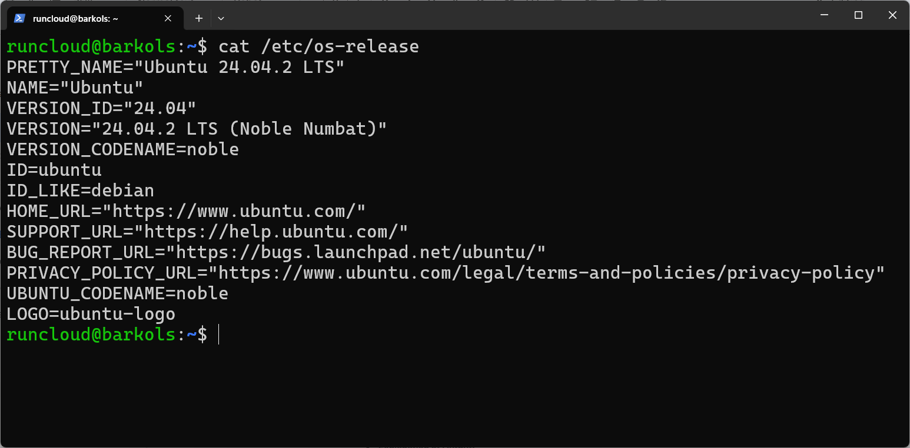Click the empty title bar area
This screenshot has height=448, width=910.
pos(500,16)
